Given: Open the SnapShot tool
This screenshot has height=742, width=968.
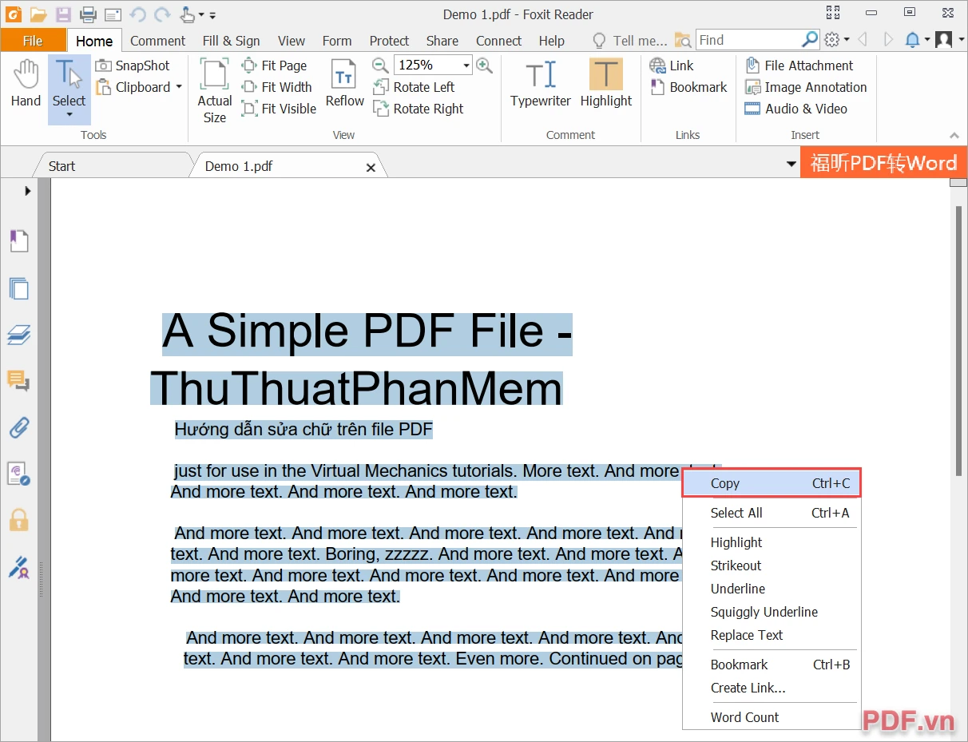Looking at the screenshot, I should (133, 65).
